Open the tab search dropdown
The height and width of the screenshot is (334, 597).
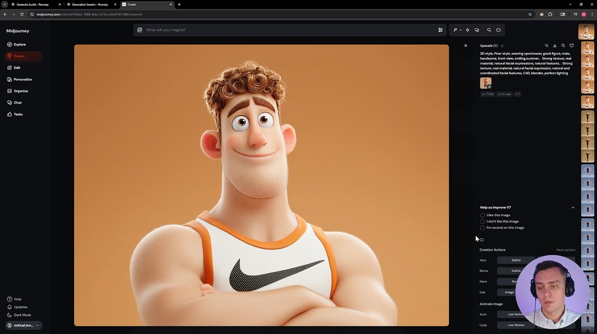tap(5, 5)
